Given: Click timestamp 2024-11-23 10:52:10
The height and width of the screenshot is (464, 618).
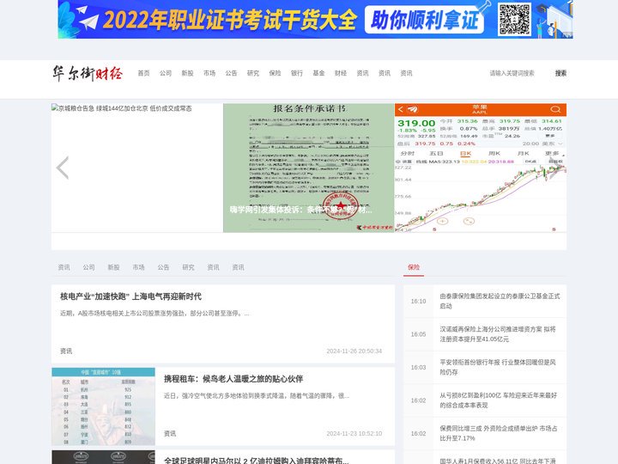Looking at the screenshot, I should [x=354, y=433].
